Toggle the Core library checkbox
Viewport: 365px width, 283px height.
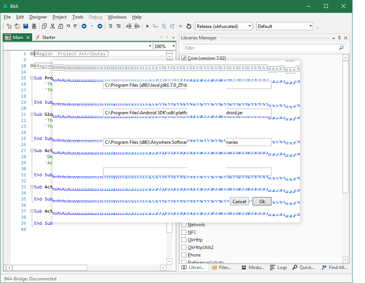[x=184, y=58]
